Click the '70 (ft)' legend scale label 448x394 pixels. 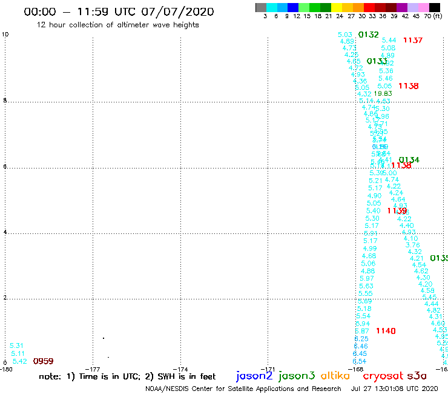coord(433,16)
